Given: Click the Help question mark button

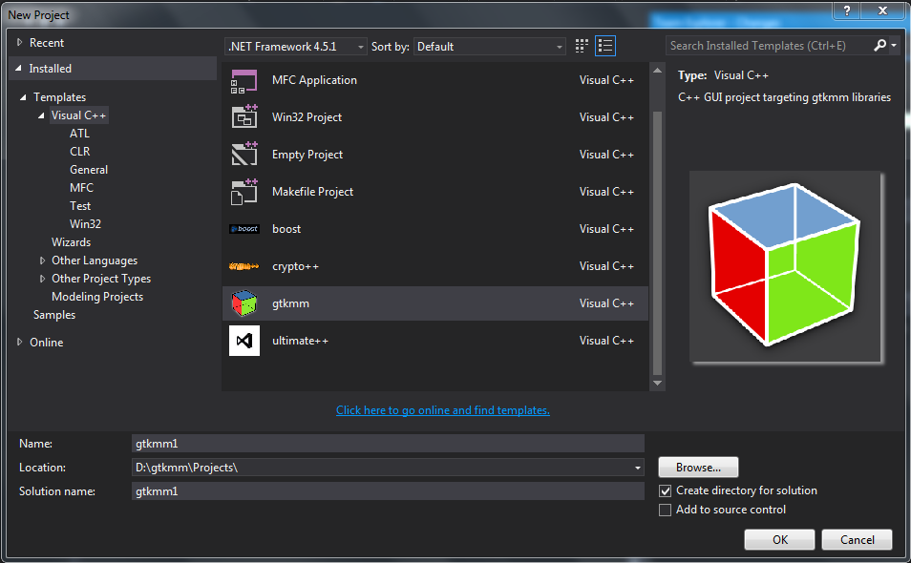Looking at the screenshot, I should [846, 10].
